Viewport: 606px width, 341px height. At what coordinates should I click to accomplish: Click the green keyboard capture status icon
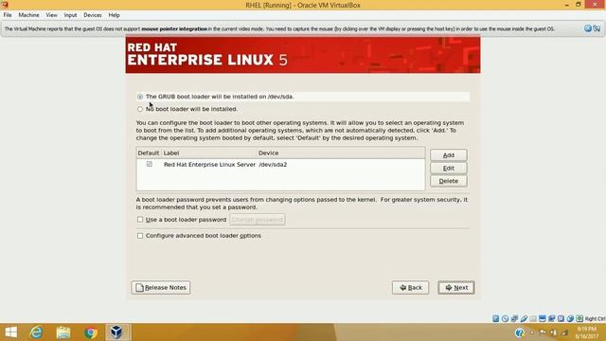click(579, 318)
